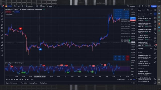Select the text annotation tool

coord(2,22)
